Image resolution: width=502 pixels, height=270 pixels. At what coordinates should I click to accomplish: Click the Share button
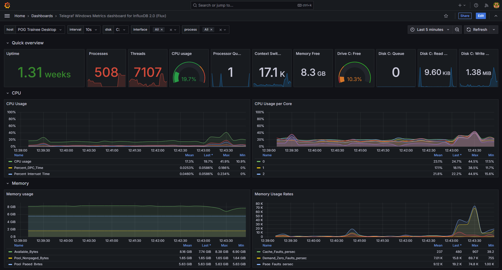click(465, 16)
